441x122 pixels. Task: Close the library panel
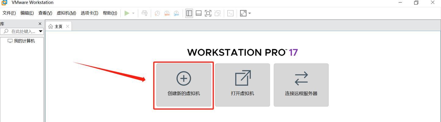point(40,24)
